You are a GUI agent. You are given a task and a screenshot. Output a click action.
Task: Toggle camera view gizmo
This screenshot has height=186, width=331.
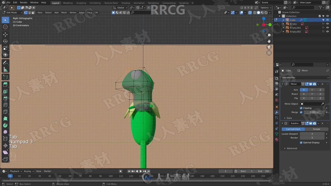(x=269, y=47)
